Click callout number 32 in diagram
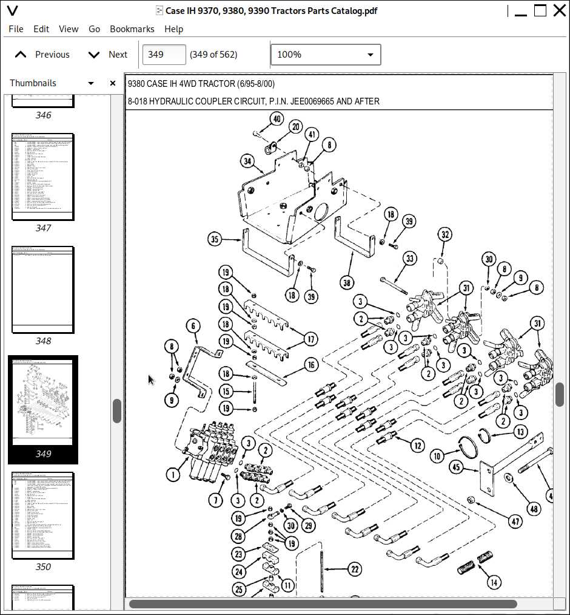The height and width of the screenshot is (615, 570). click(x=445, y=234)
